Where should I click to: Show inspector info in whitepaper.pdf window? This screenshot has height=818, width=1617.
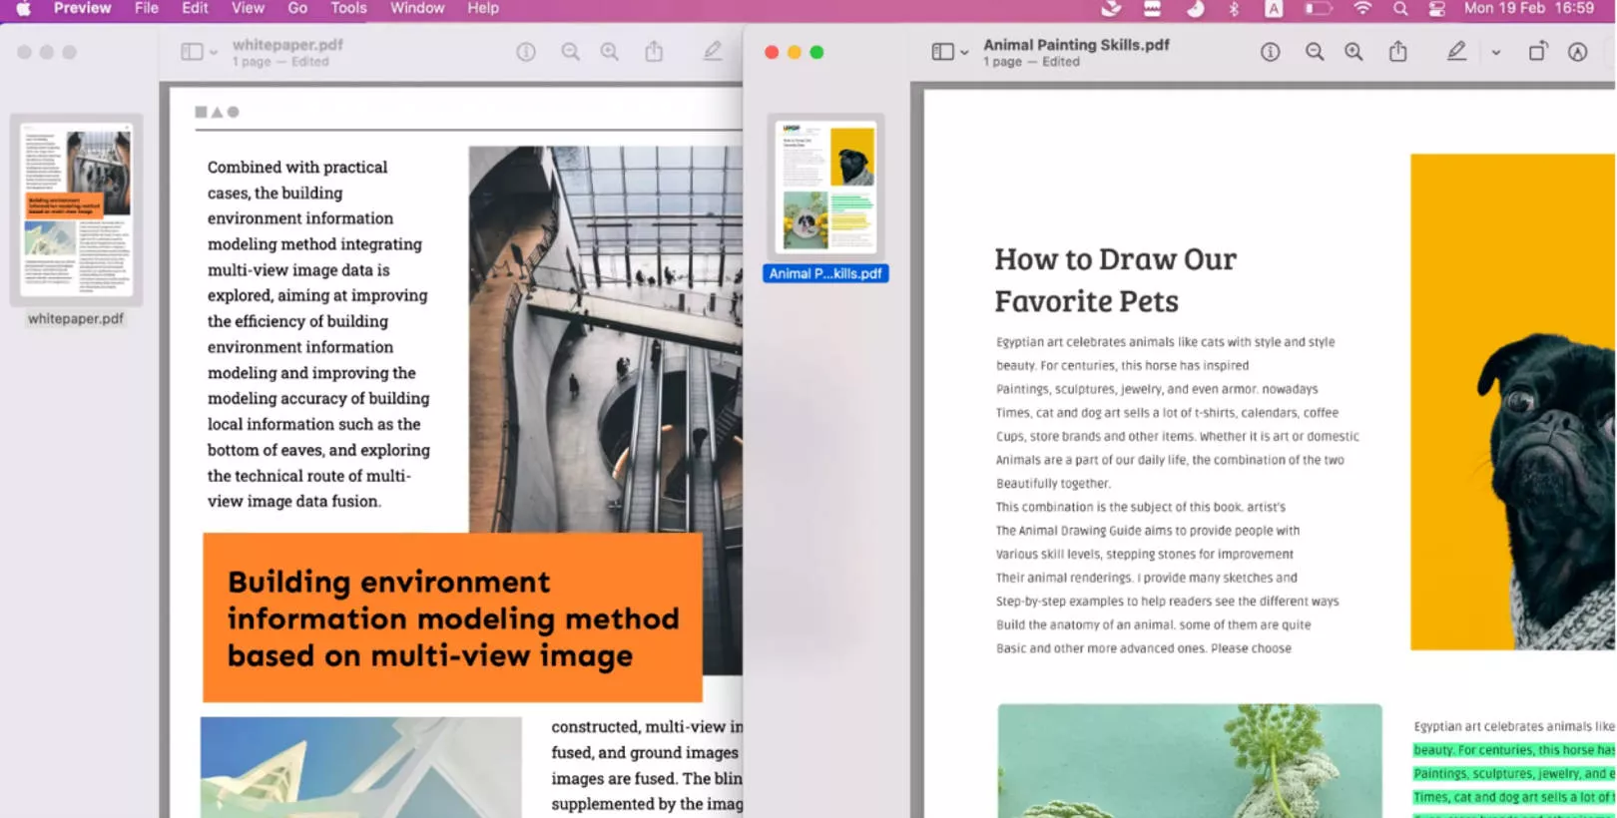(526, 52)
